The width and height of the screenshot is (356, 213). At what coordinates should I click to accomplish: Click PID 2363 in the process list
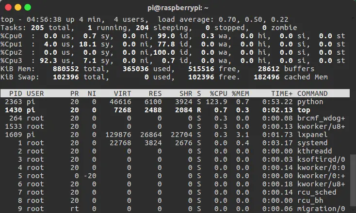pyautogui.click(x=14, y=102)
